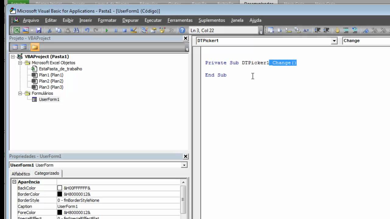Open the Formatar menu

tap(107, 20)
